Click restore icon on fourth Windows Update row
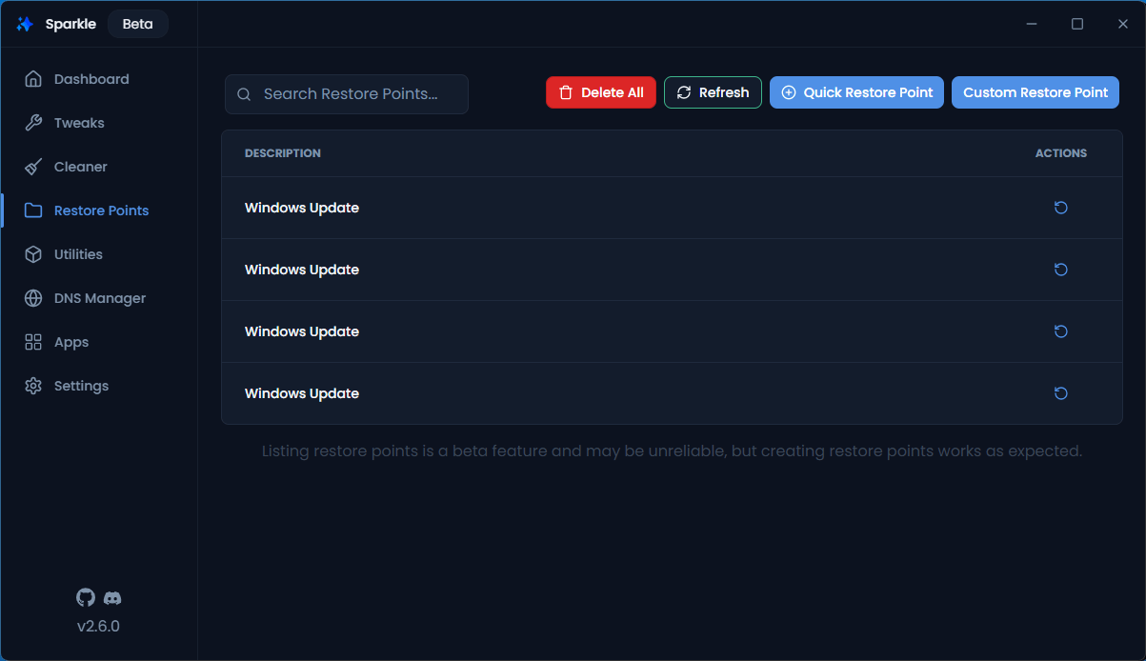 pyautogui.click(x=1060, y=393)
